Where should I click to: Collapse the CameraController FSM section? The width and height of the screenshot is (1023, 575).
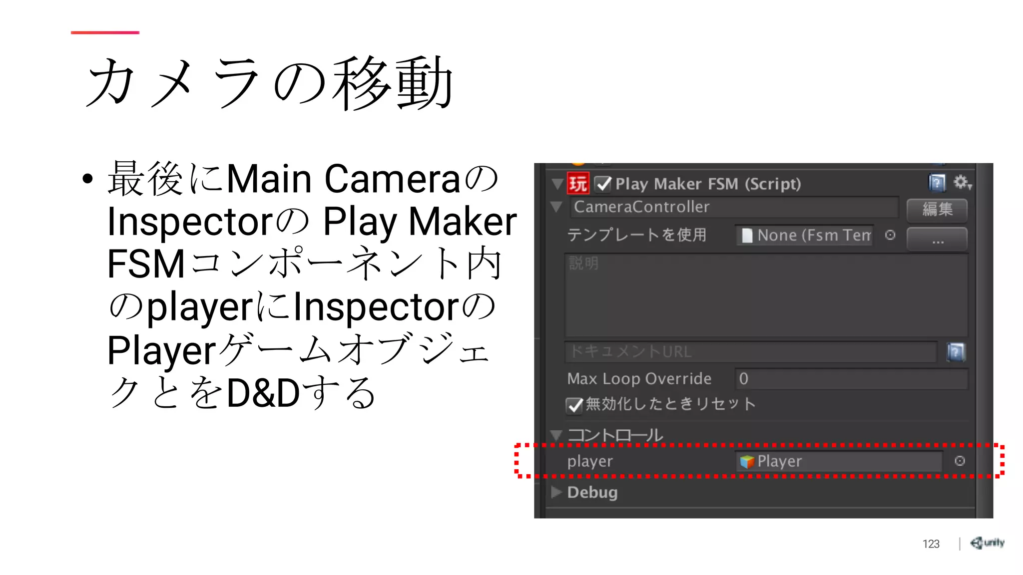(x=556, y=207)
